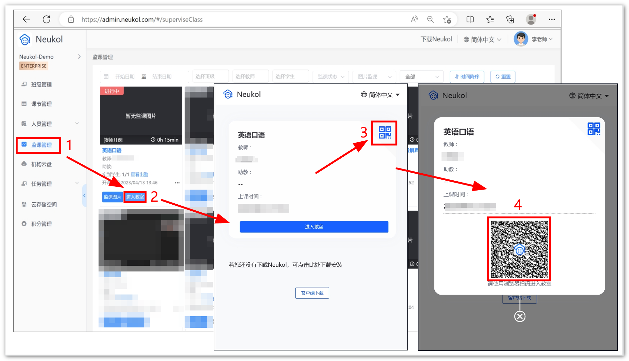Click the browser address bar URL
Image resolution: width=629 pixels, height=361 pixels.
point(142,20)
